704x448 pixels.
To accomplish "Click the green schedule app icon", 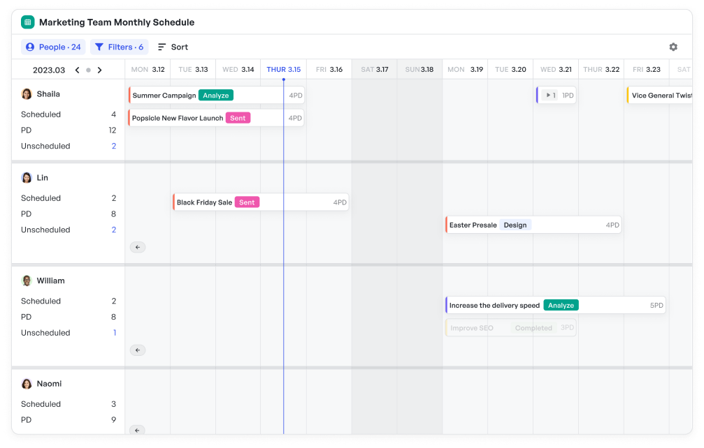I will click(28, 22).
